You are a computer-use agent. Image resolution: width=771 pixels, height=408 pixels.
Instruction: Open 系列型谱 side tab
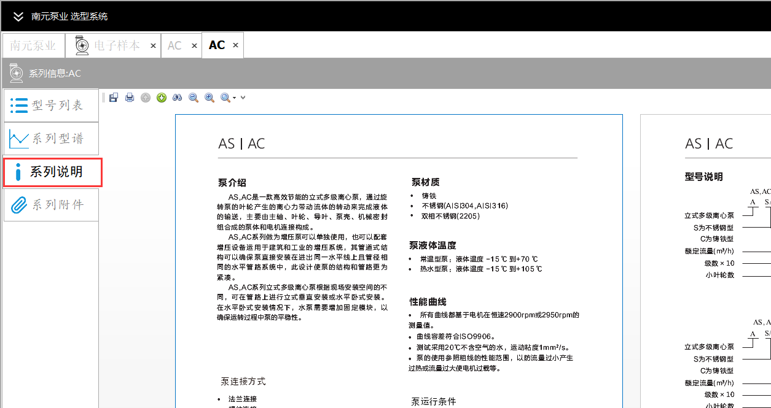[x=51, y=139]
